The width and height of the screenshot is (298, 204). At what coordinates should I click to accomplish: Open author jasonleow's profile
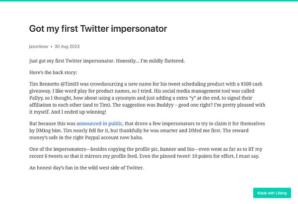[39, 47]
